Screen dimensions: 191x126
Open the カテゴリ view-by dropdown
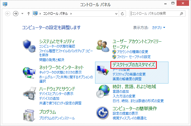click(x=158, y=27)
